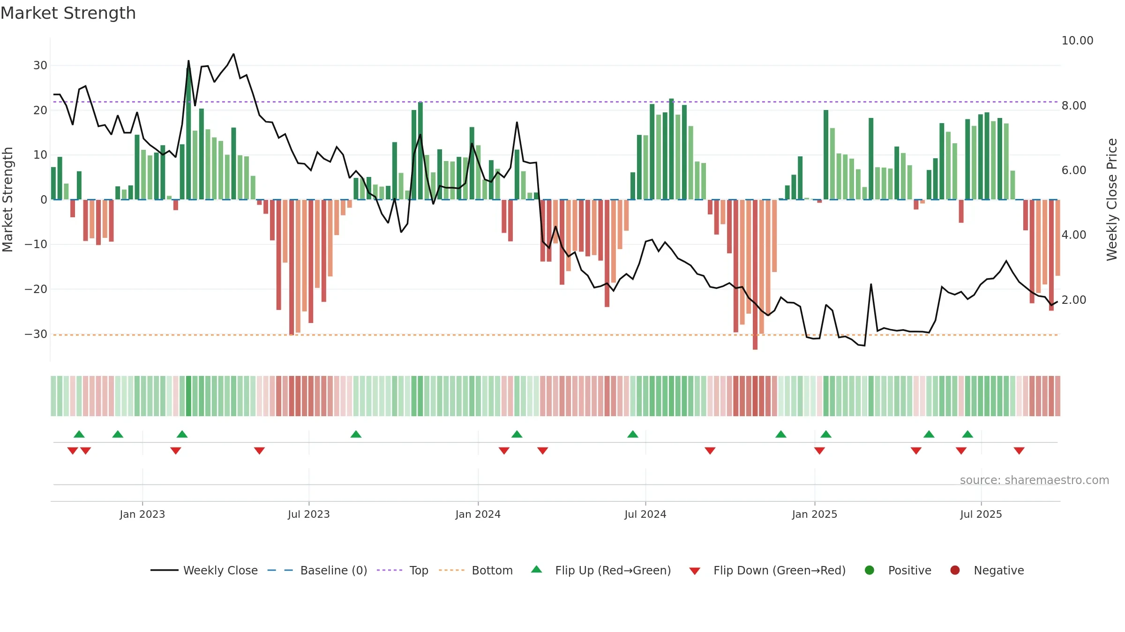
Task: Select the green flip-up marker just before Jul 2024
Action: (x=633, y=434)
